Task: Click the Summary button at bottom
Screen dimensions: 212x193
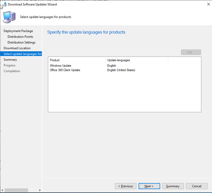Action: click(173, 186)
